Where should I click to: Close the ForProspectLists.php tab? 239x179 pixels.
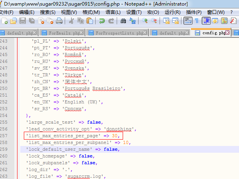coord(145,32)
